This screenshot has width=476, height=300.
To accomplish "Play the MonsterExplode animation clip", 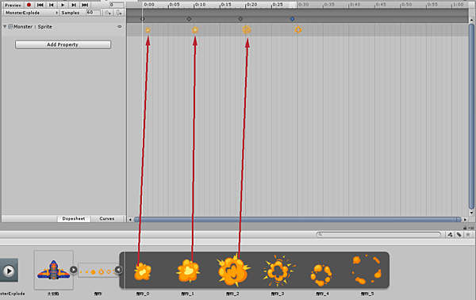I will [63, 5].
